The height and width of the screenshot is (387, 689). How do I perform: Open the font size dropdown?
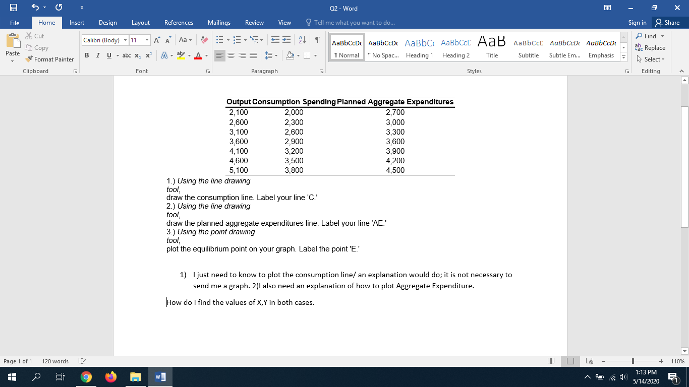pos(147,40)
